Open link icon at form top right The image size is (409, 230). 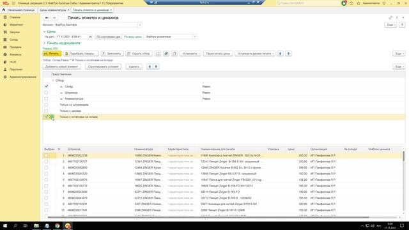click(390, 17)
